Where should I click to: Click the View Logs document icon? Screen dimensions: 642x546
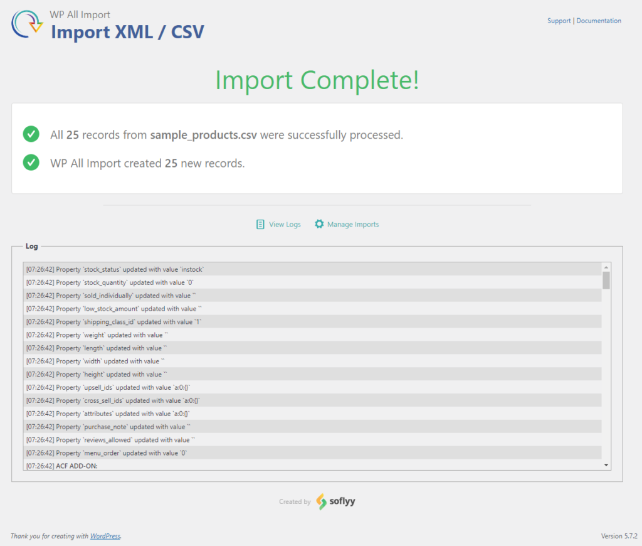point(260,224)
